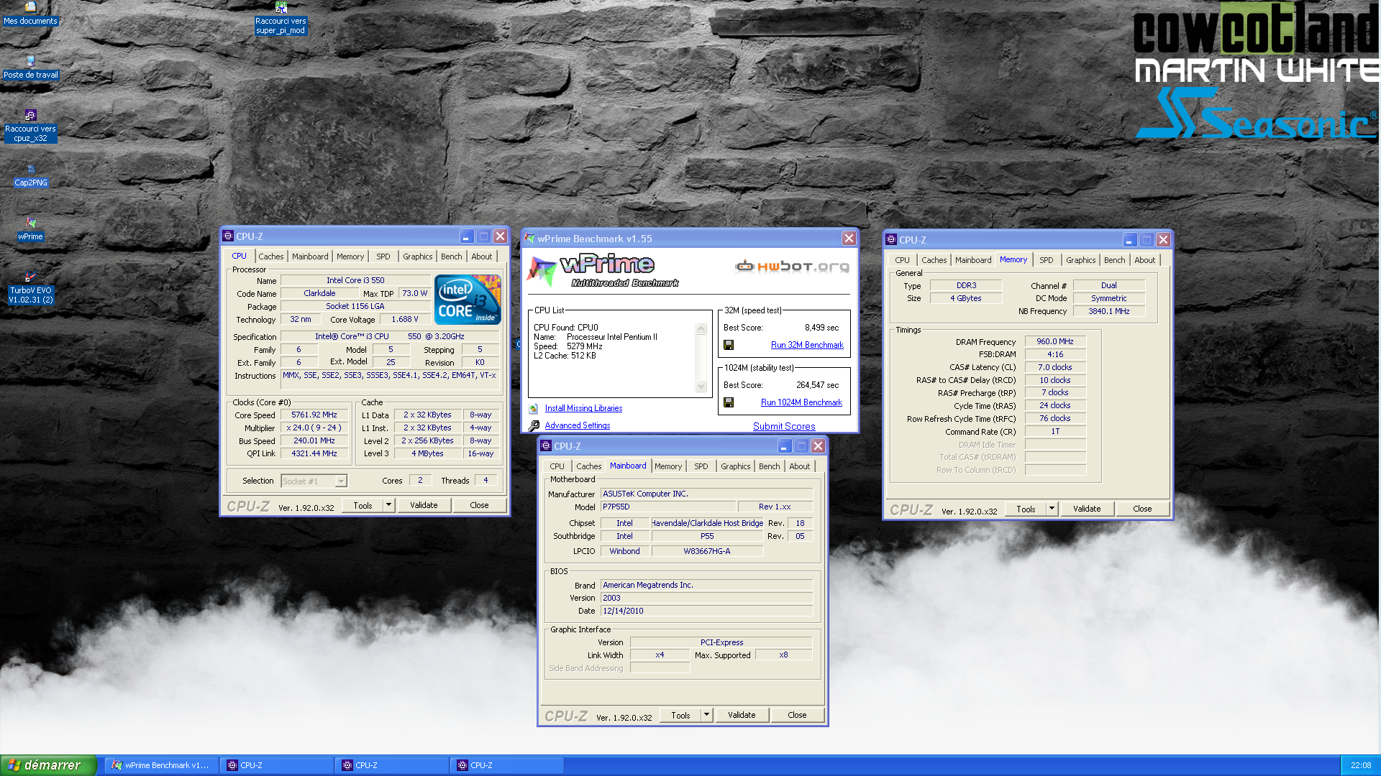Click the first CPU-Z taskbar button
The image size is (1381, 776).
pyautogui.click(x=276, y=765)
